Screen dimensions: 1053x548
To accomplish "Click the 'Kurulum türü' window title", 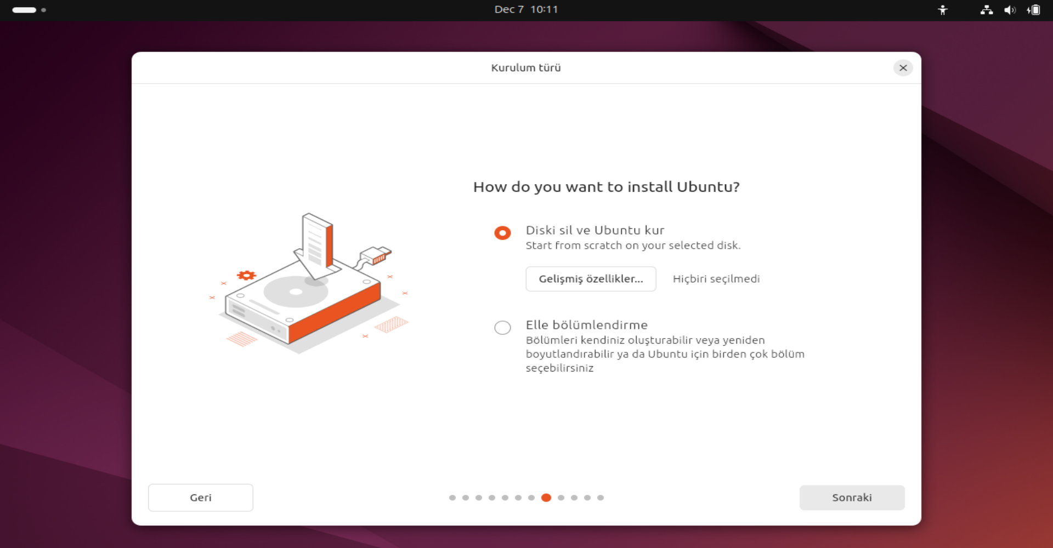I will 525,68.
